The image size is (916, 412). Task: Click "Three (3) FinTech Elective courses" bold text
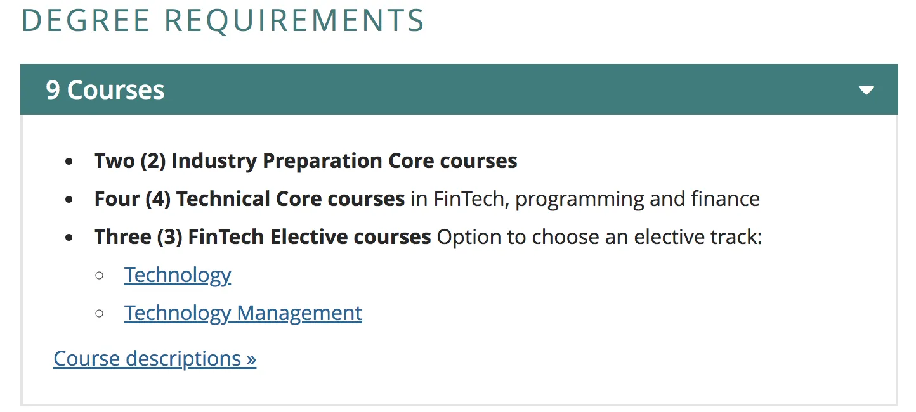click(x=263, y=237)
